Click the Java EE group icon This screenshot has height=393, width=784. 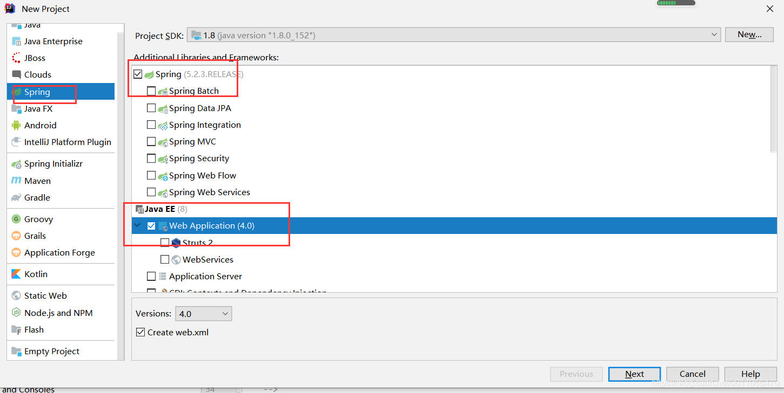point(140,209)
